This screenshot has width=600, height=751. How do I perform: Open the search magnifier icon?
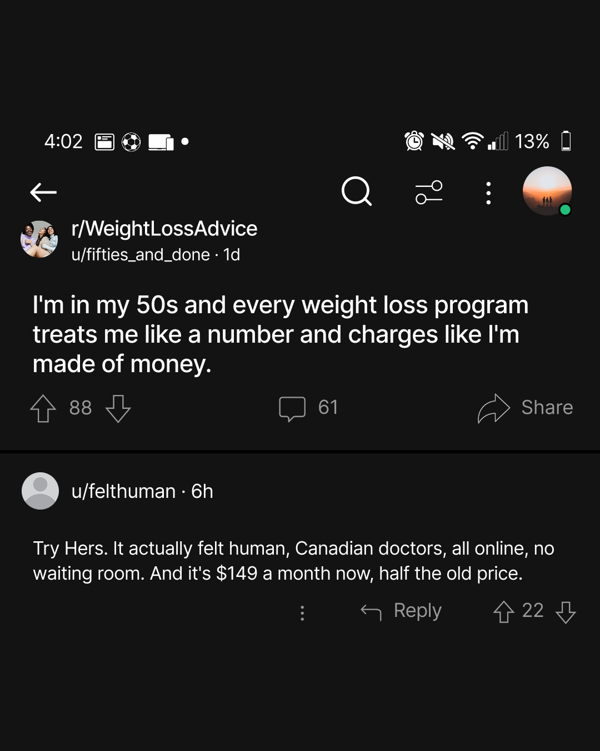tap(357, 192)
